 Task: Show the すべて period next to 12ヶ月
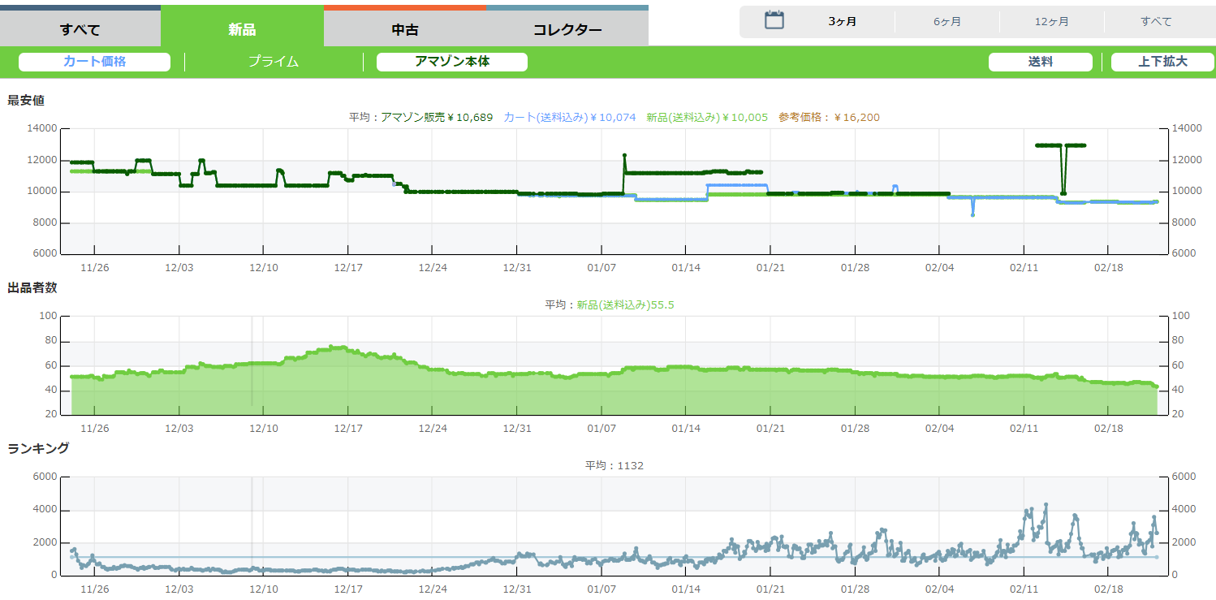pyautogui.click(x=1156, y=22)
